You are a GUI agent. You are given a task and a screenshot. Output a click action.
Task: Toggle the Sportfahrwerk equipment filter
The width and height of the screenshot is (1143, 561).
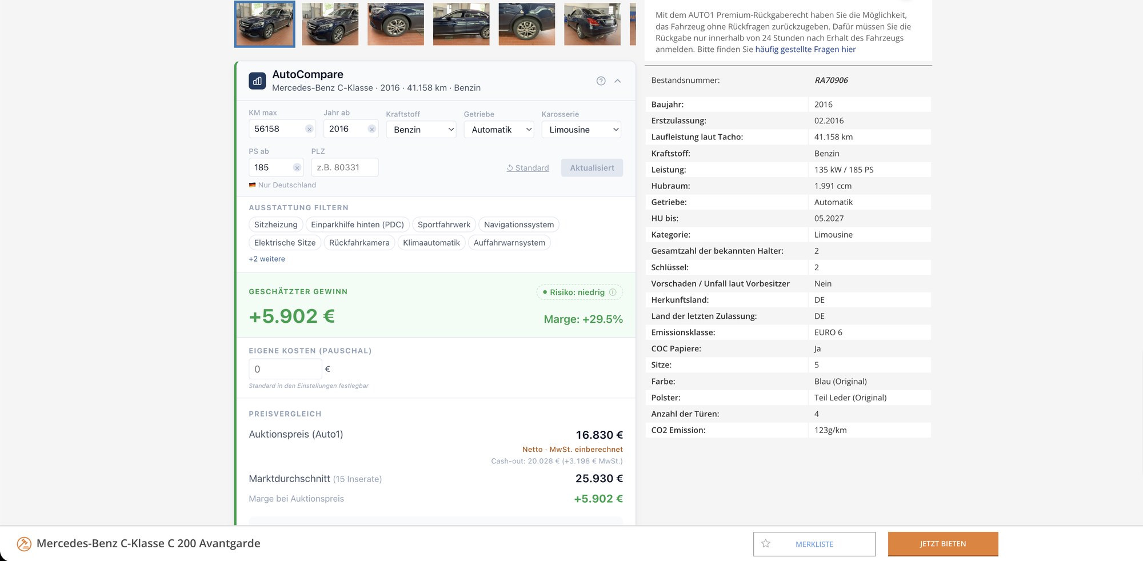pyautogui.click(x=444, y=225)
